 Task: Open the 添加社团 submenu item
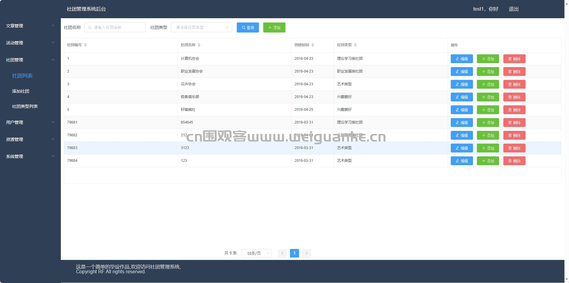(x=21, y=91)
